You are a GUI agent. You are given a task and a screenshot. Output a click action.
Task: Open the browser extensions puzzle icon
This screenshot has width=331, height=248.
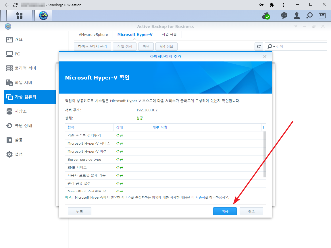pyautogui.click(x=272, y=5)
